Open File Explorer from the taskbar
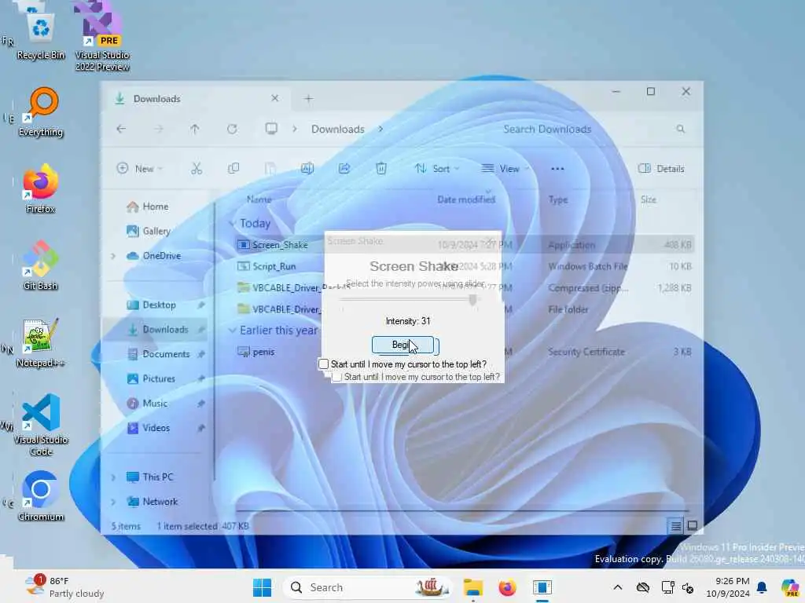 (x=472, y=587)
